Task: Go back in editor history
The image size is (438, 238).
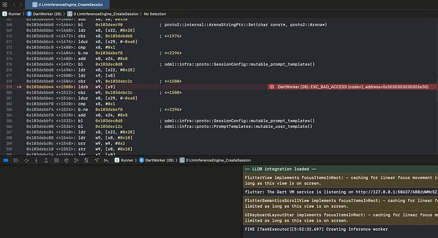Action: click(14, 4)
